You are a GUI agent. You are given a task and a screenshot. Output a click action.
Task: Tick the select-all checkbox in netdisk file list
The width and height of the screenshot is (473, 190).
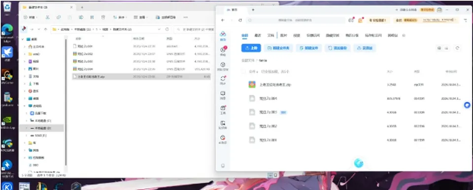[243, 72]
